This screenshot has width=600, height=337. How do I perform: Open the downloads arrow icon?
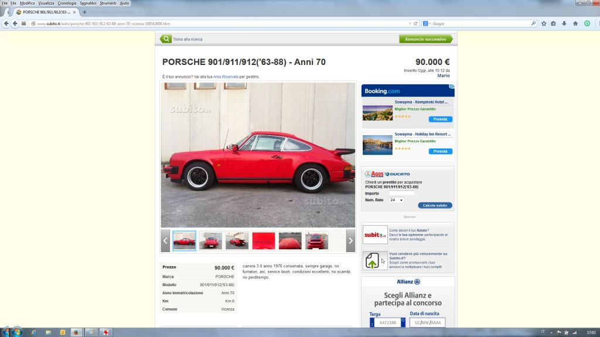click(564, 23)
